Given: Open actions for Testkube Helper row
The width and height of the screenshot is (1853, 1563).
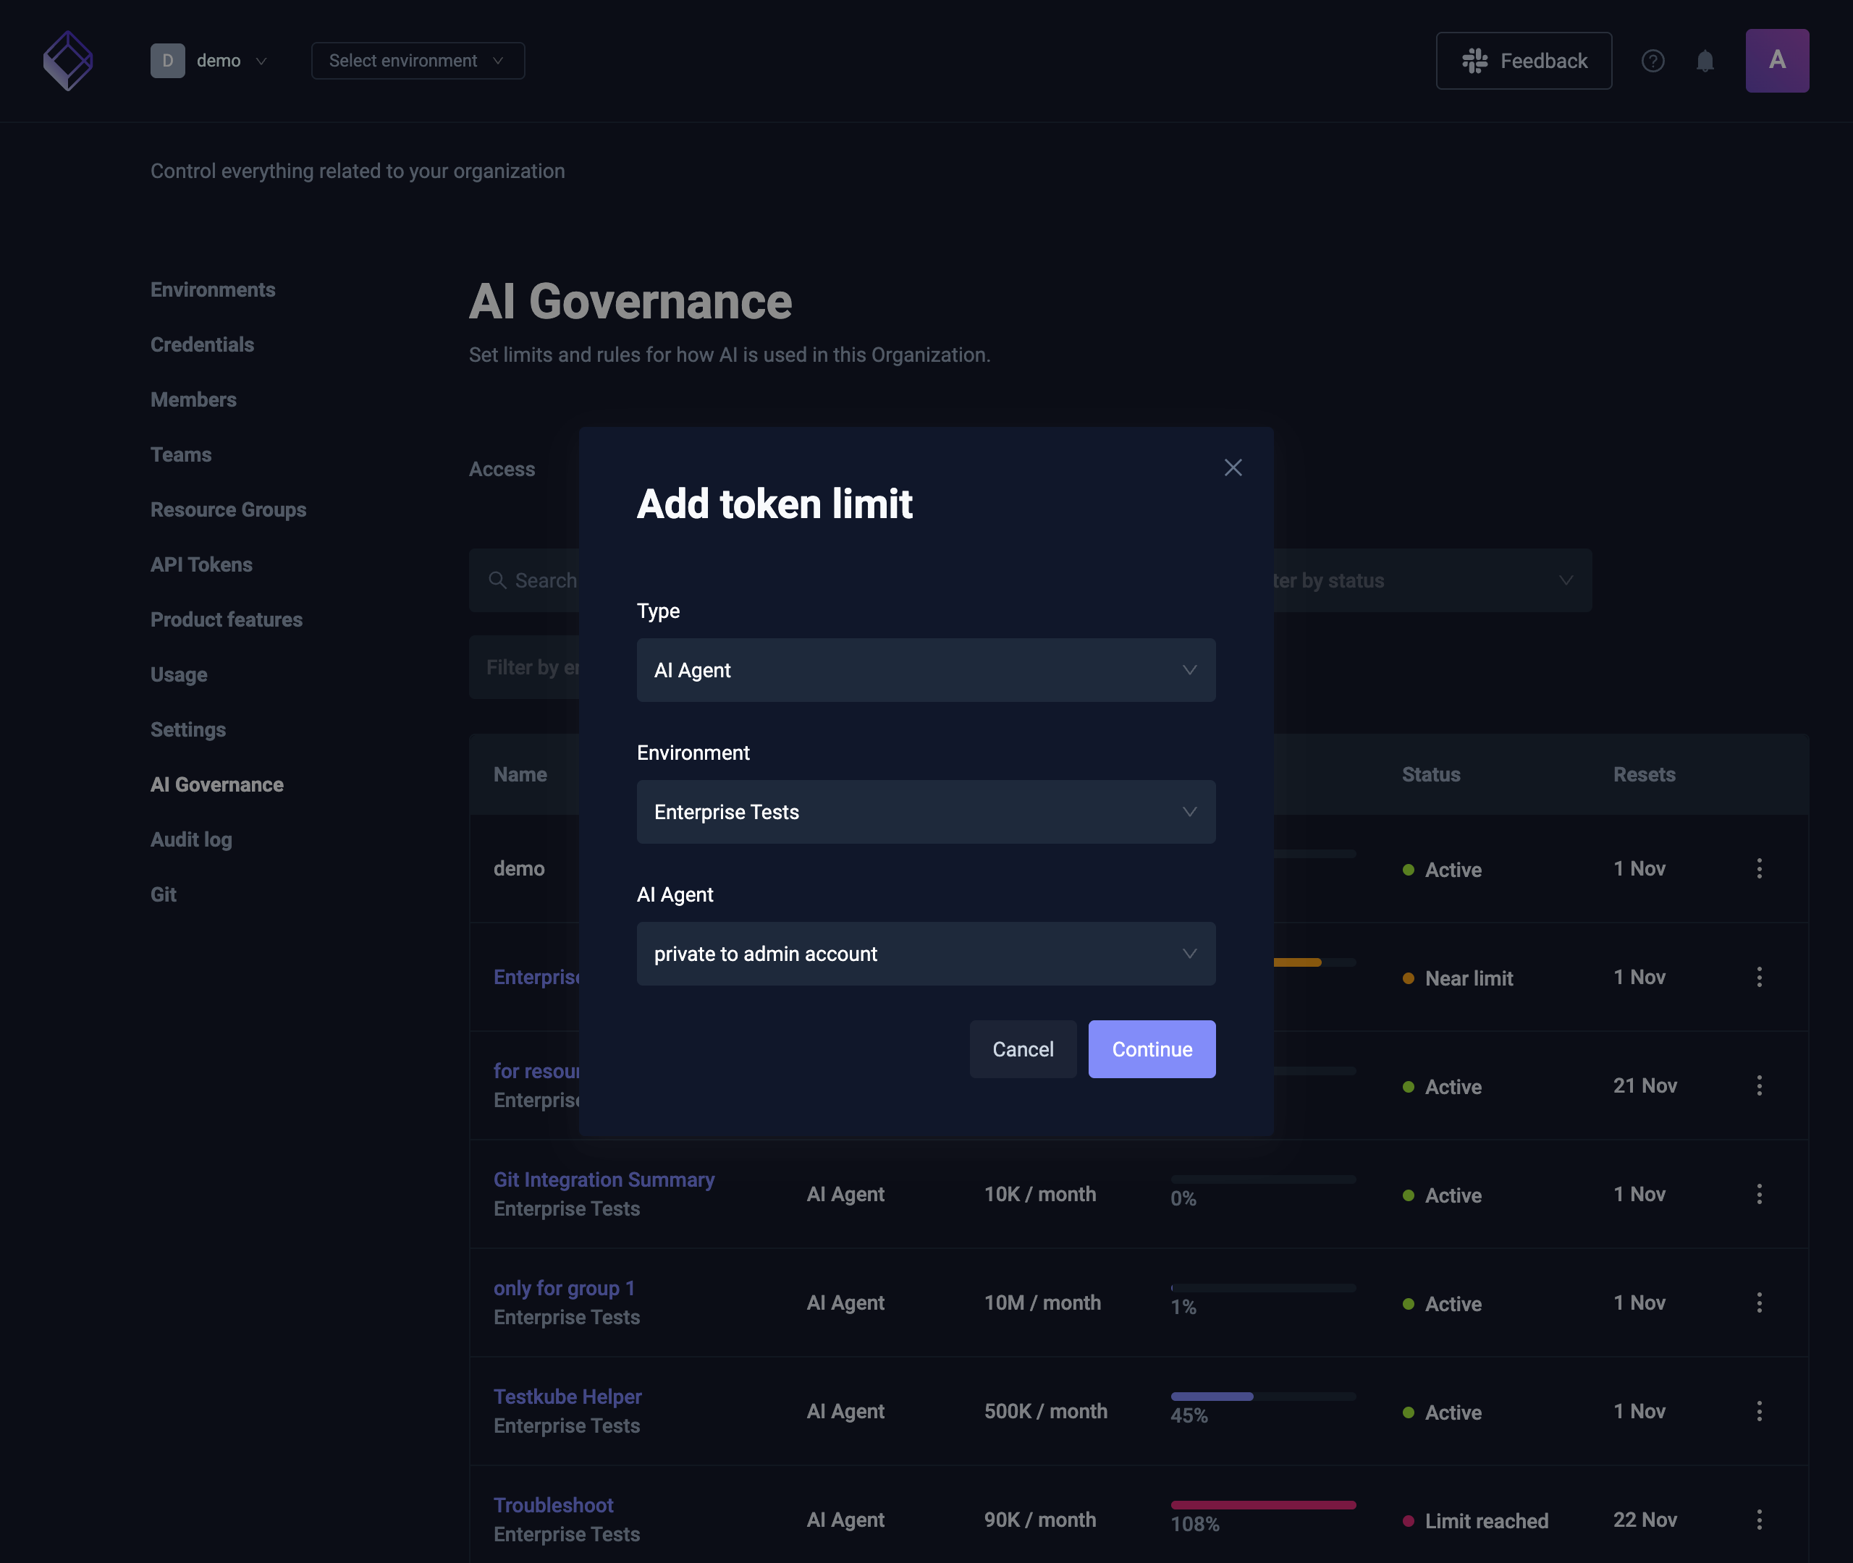Looking at the screenshot, I should (1759, 1412).
